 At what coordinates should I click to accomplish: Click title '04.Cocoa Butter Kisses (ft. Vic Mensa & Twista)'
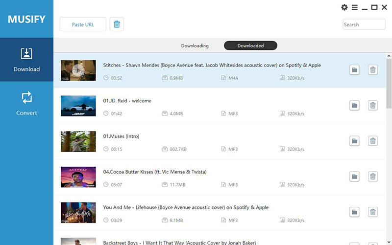click(x=155, y=172)
